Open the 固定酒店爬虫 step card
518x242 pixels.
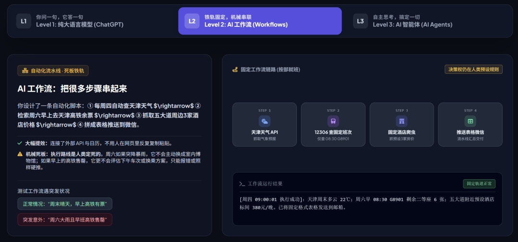(x=402, y=125)
